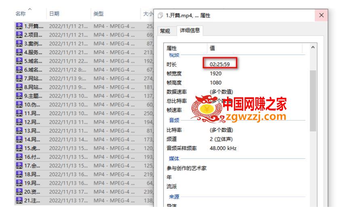Image resolution: width=337 pixels, height=215 pixels.
Task: Sort files by 日期 column header
Action: [54, 14]
